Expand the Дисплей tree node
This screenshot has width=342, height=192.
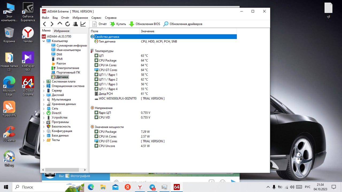click(44, 95)
